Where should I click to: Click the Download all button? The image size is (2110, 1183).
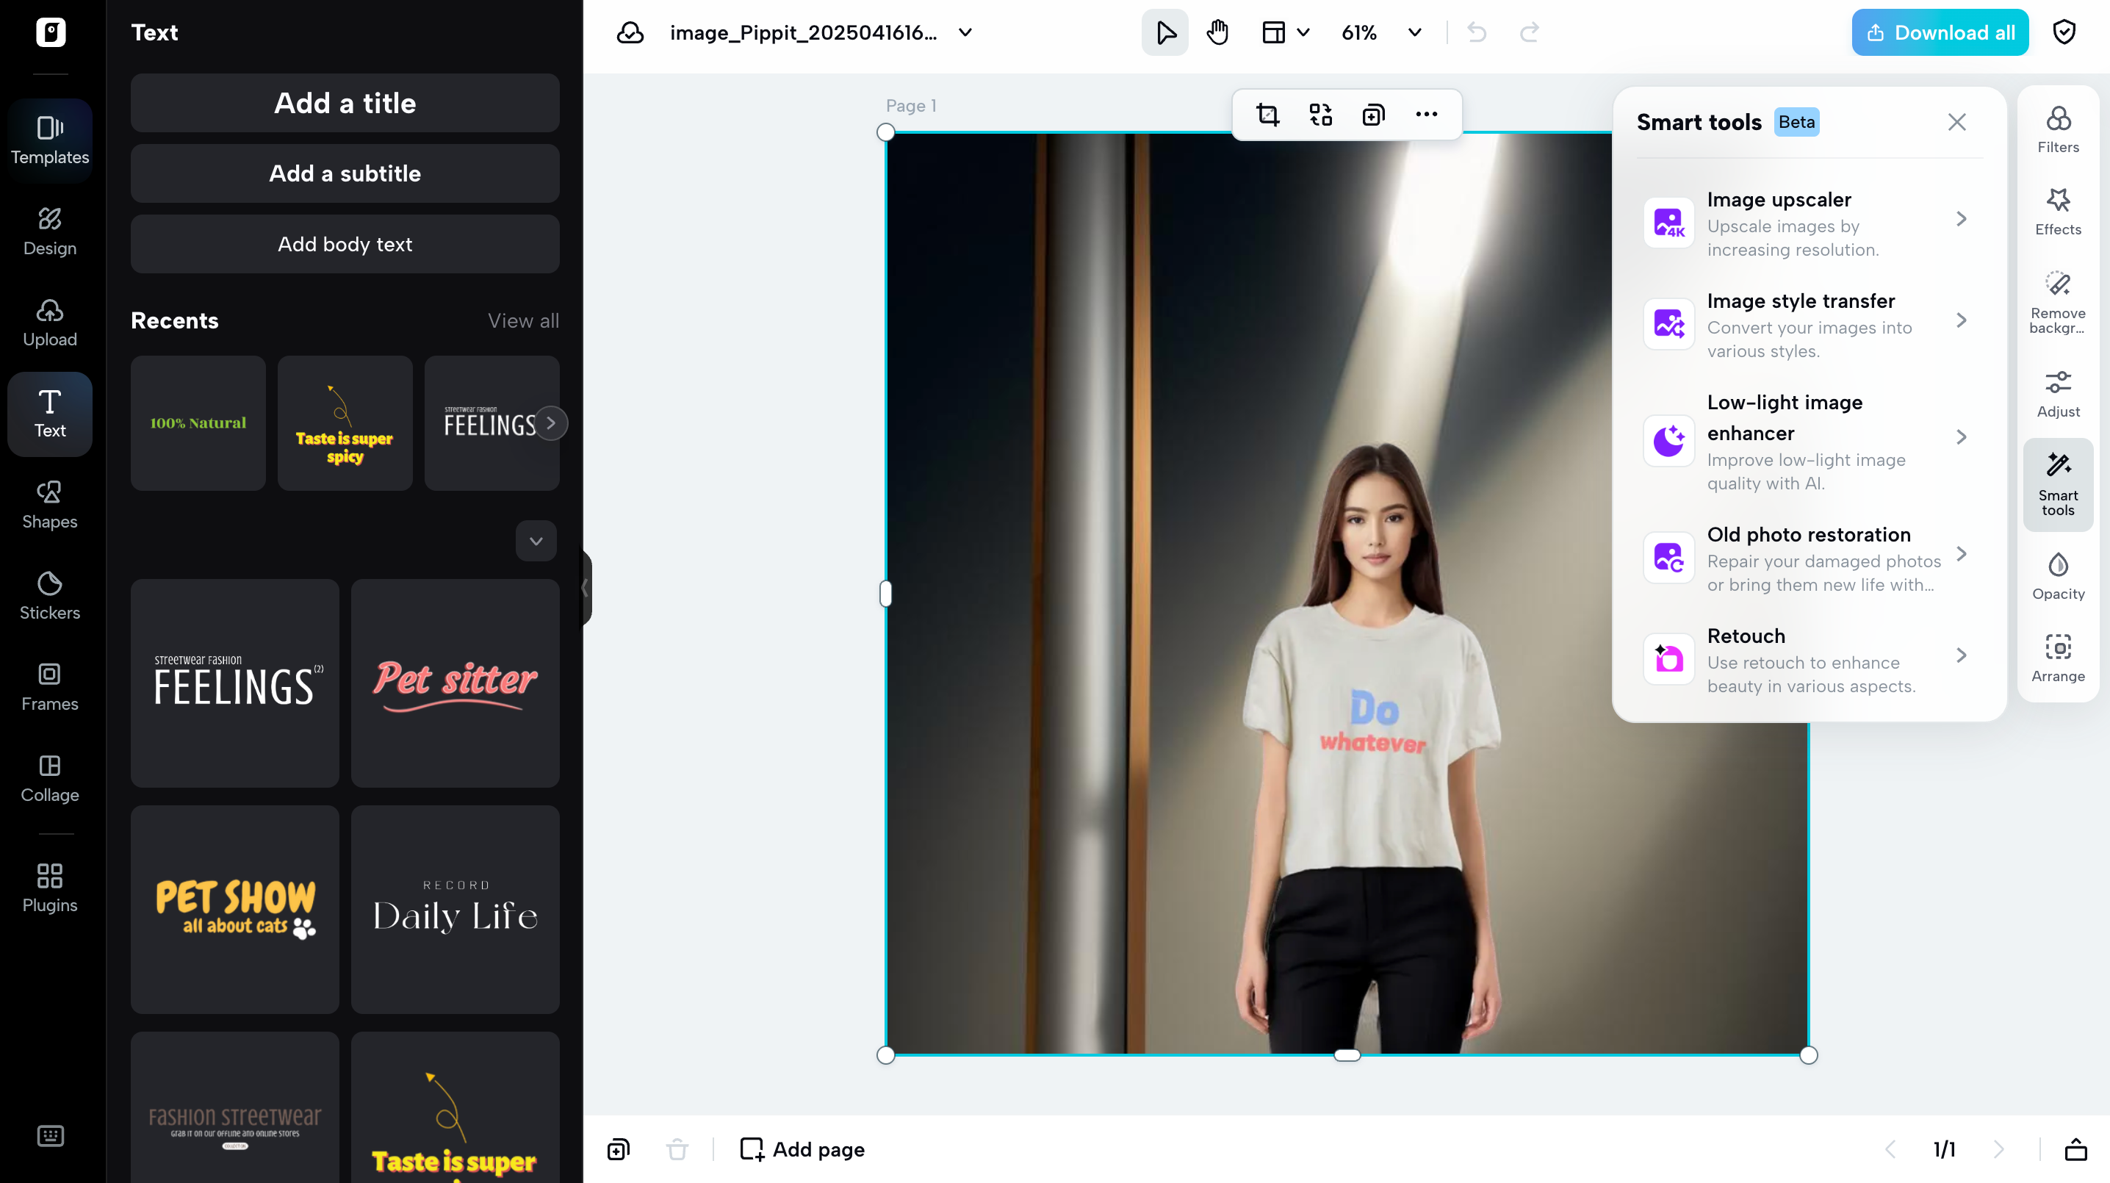pyautogui.click(x=1939, y=32)
